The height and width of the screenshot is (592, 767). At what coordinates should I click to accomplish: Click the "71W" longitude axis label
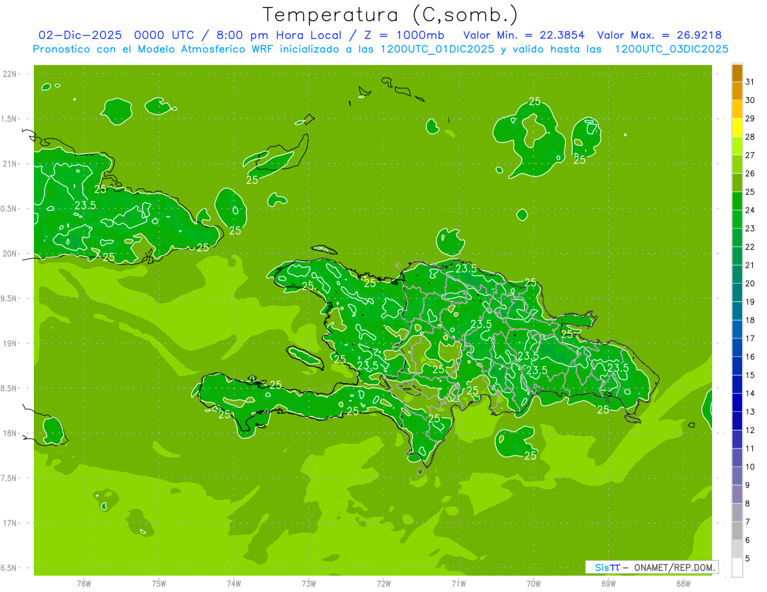coord(458,583)
